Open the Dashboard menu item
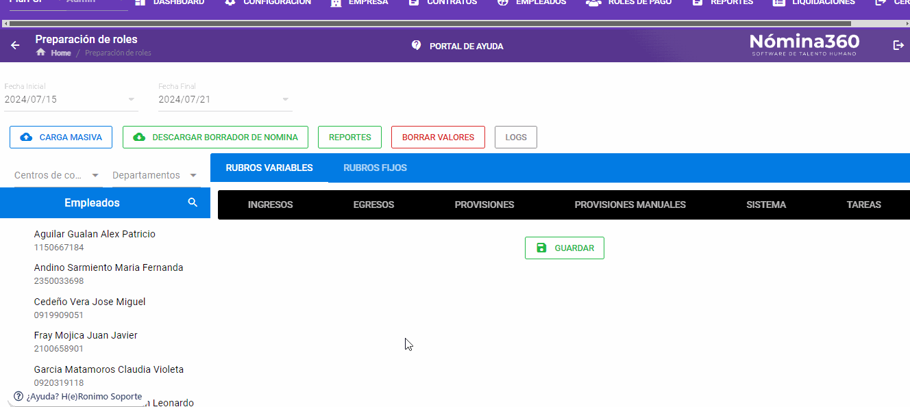 click(x=170, y=3)
